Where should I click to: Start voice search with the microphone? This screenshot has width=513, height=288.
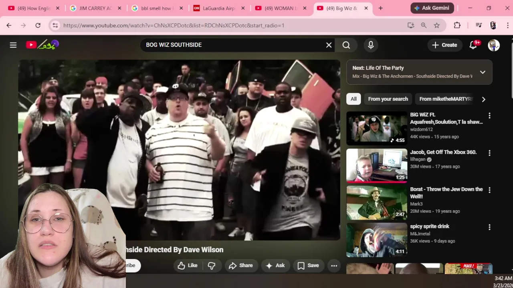point(371,45)
